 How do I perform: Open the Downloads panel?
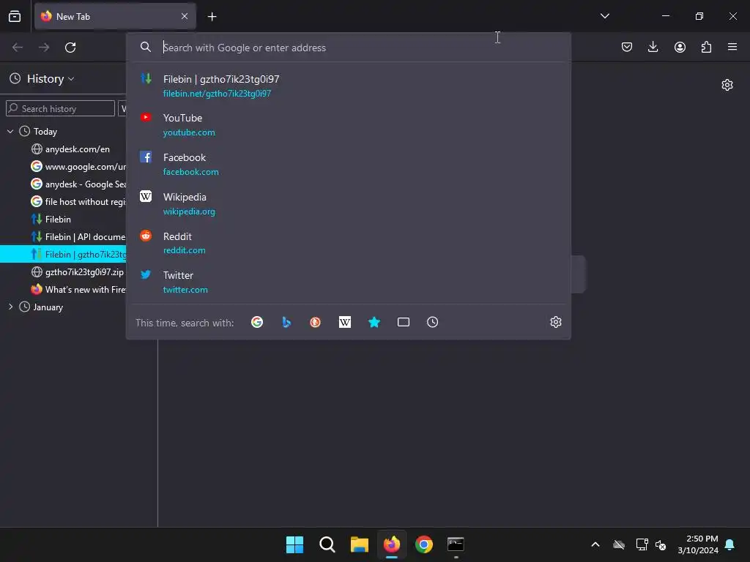[x=653, y=47]
